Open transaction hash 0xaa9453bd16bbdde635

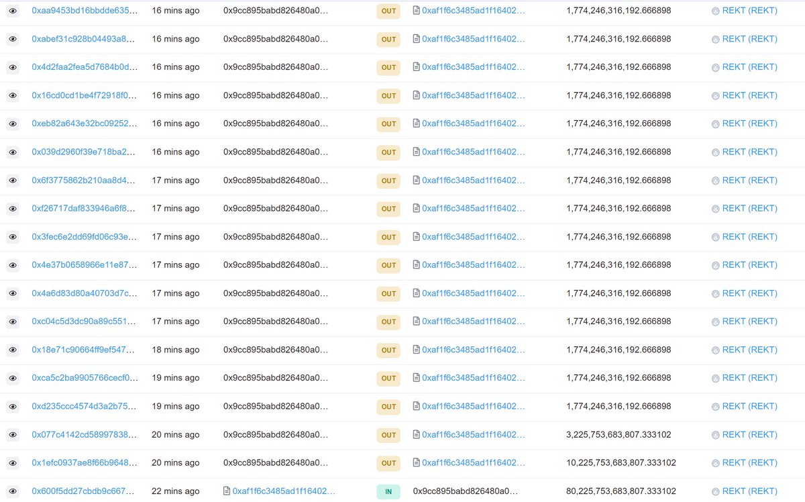pos(85,11)
